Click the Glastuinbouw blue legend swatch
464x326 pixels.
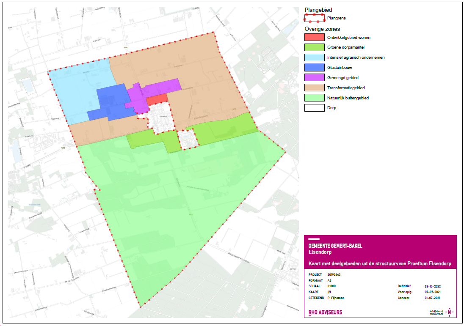click(x=315, y=67)
